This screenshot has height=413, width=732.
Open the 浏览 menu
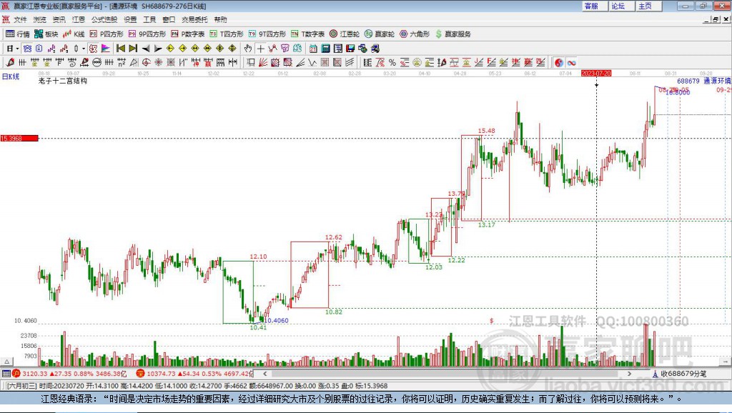click(x=40, y=19)
